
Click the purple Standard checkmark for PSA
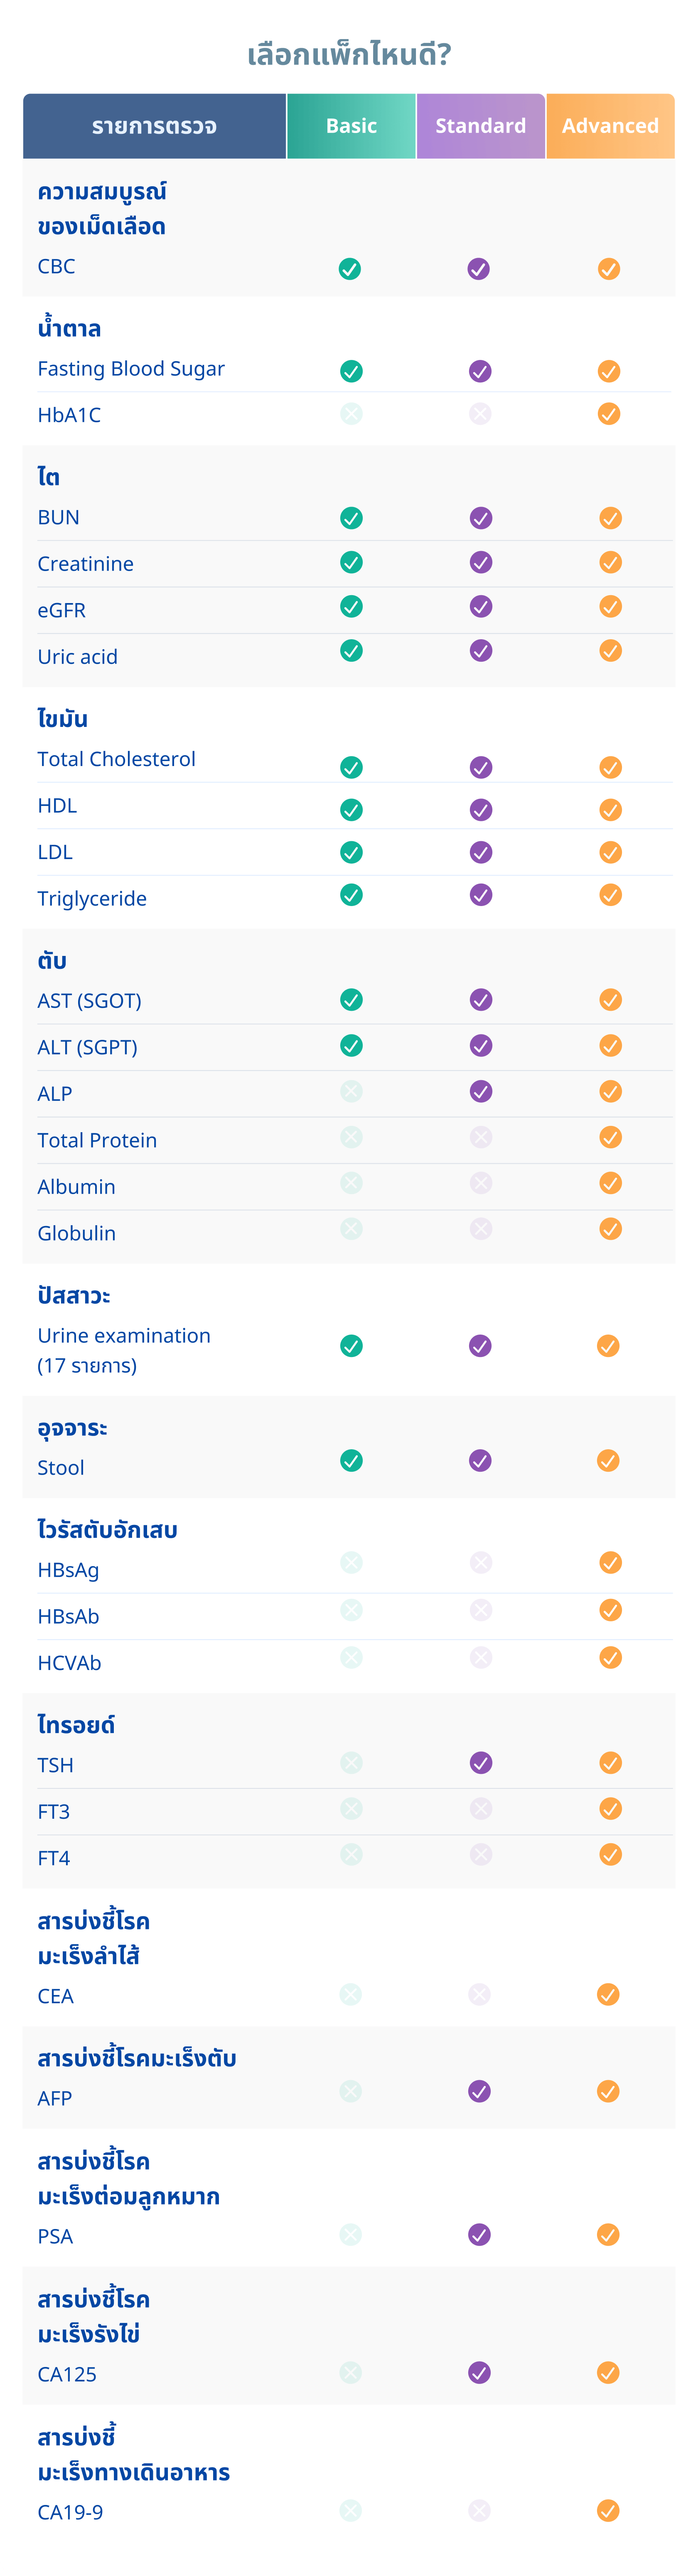[x=480, y=2235]
